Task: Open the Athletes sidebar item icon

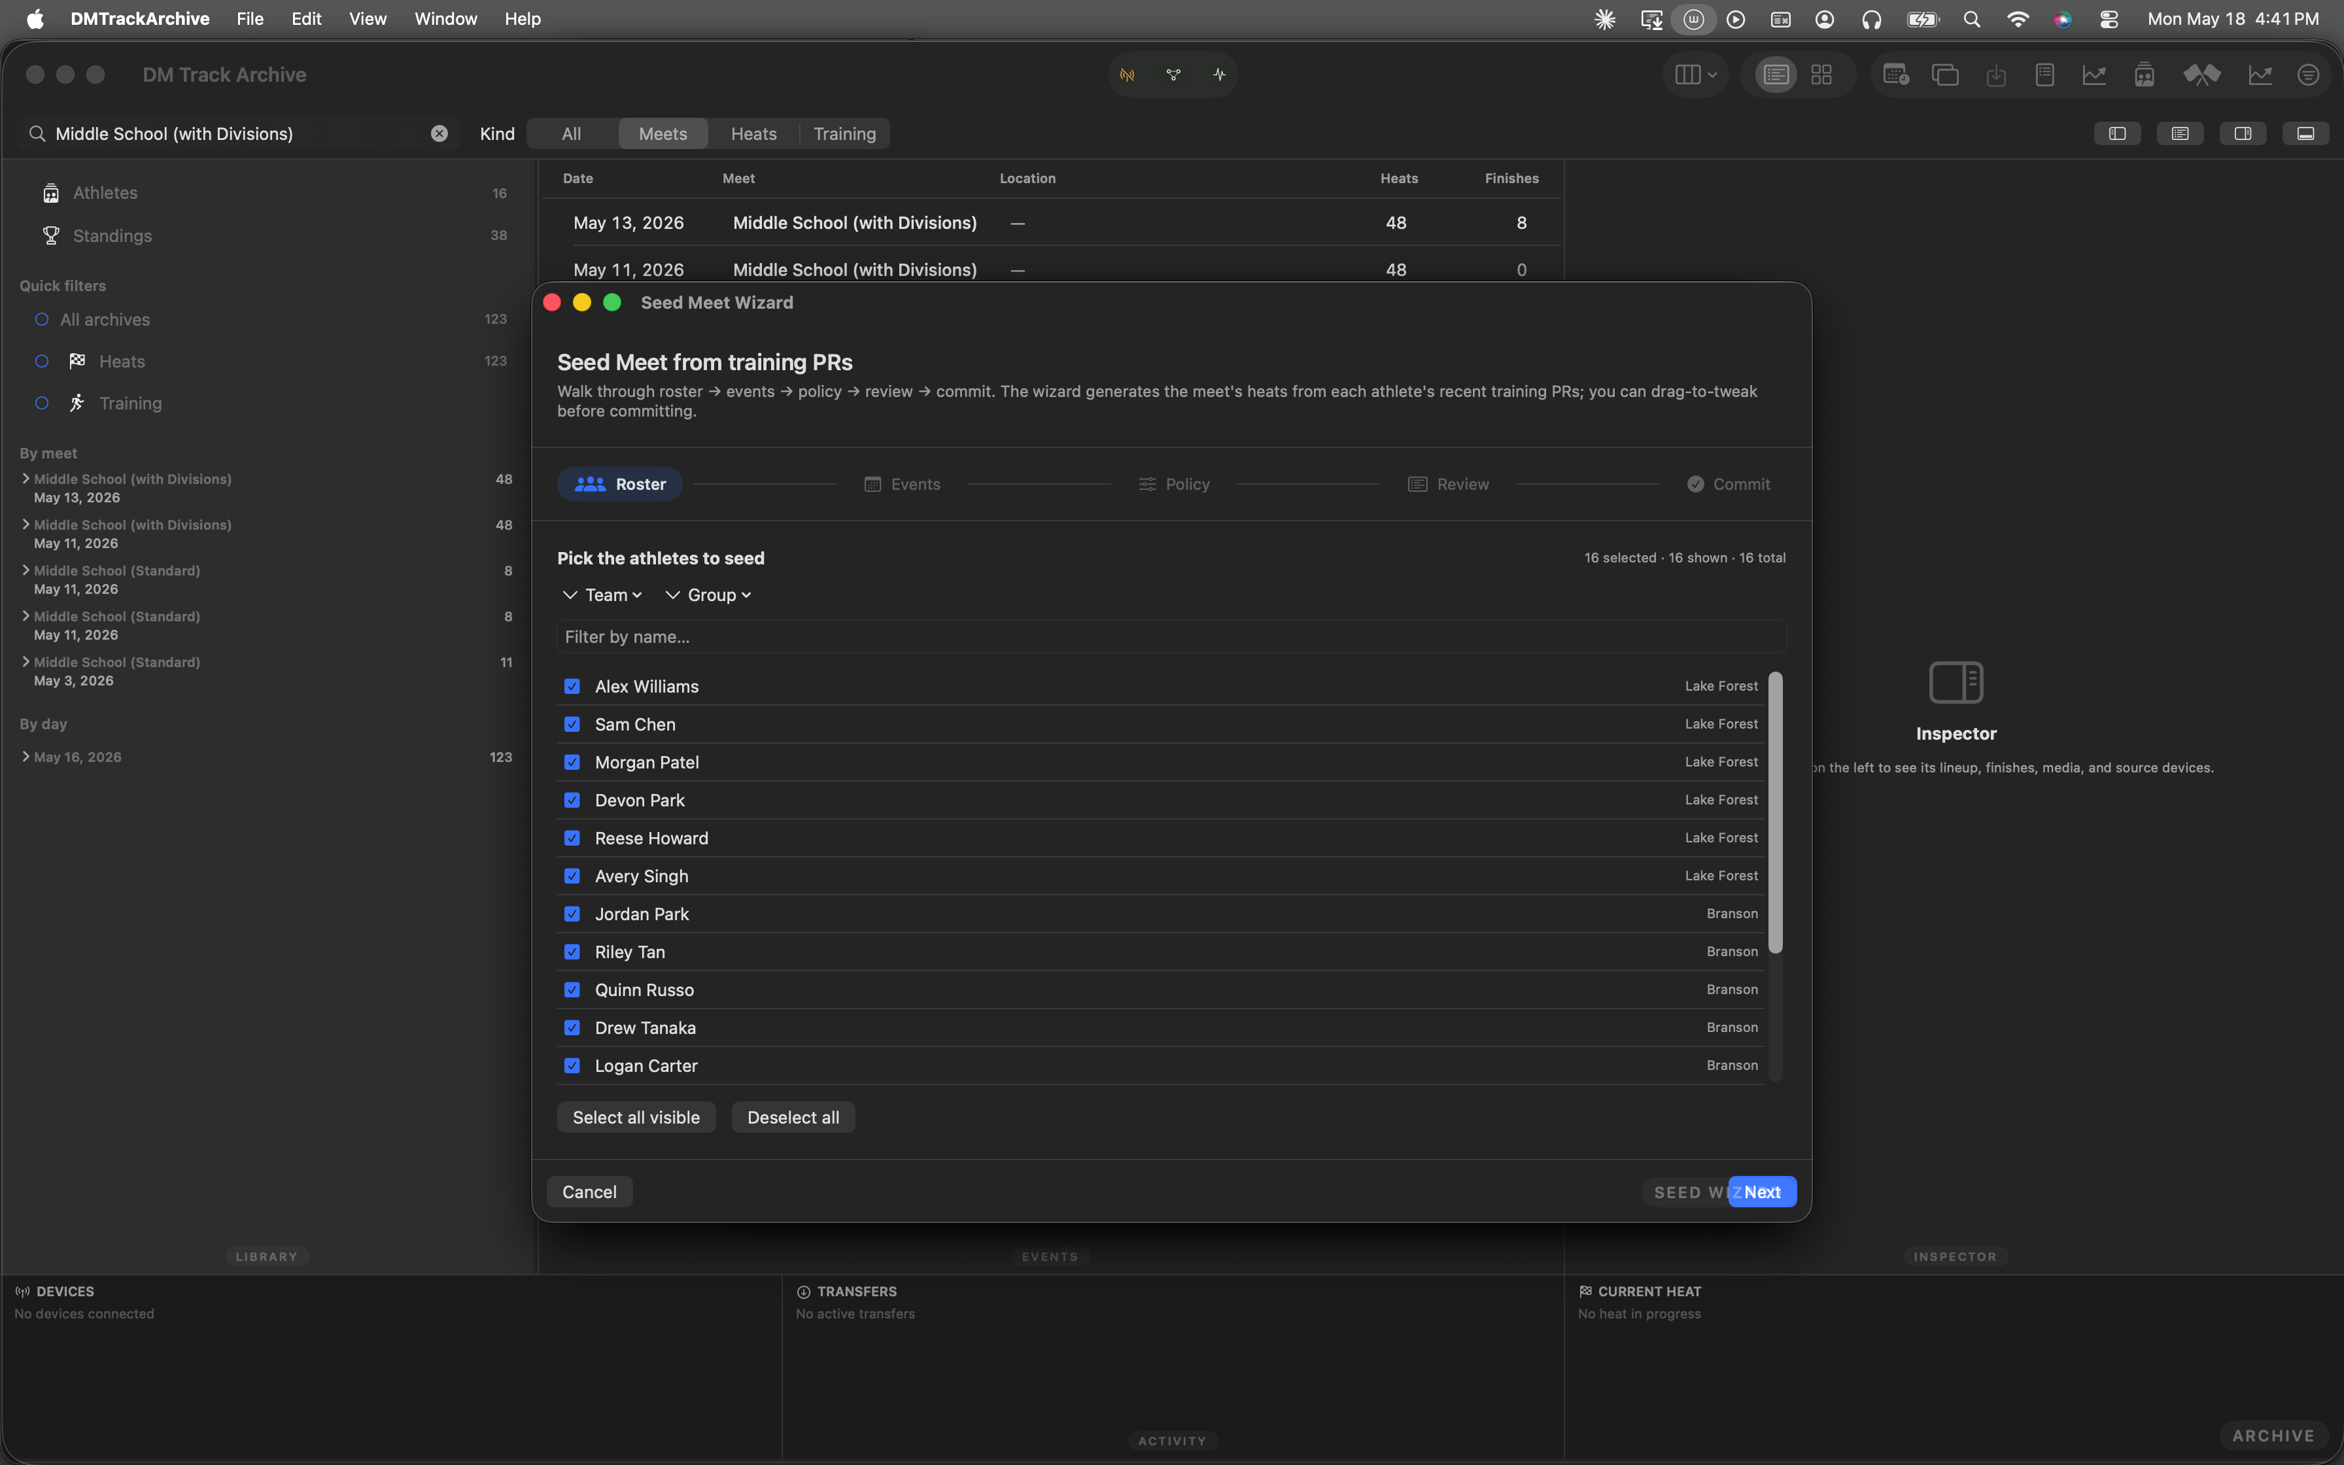Action: (x=51, y=193)
